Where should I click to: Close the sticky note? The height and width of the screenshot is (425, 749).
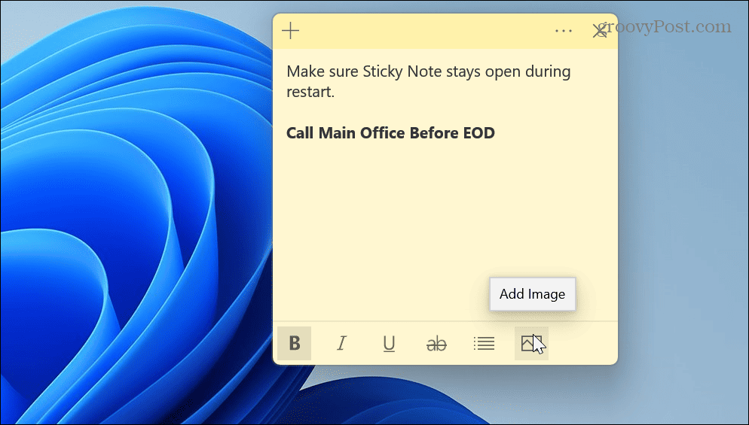pos(600,32)
